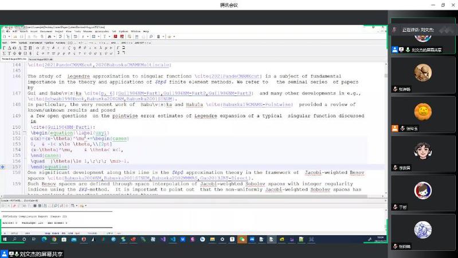This screenshot has width=458, height=258.
Task: Switch to the second document tab (.bib file)
Action: click(x=40, y=59)
